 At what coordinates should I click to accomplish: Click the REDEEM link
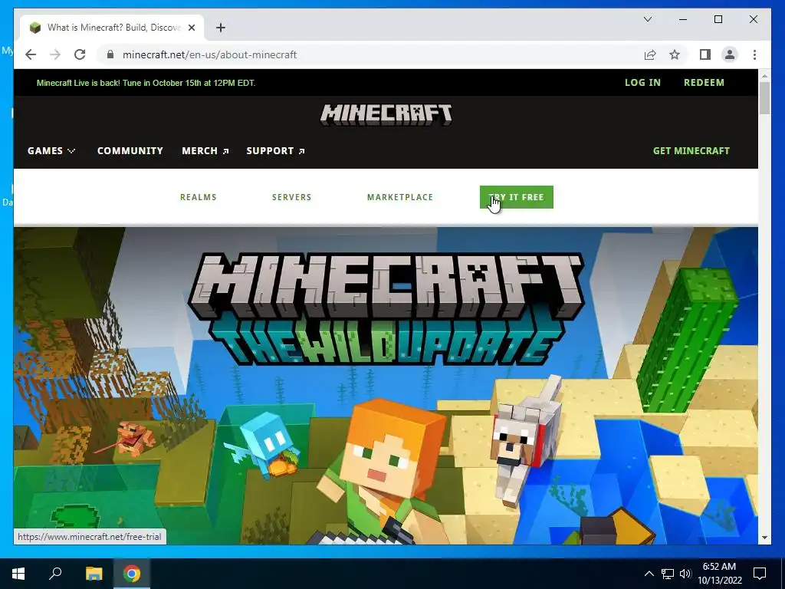point(704,83)
